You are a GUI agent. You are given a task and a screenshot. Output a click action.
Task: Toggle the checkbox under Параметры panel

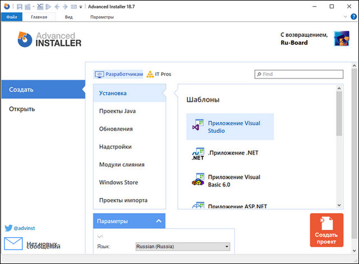pos(100,237)
